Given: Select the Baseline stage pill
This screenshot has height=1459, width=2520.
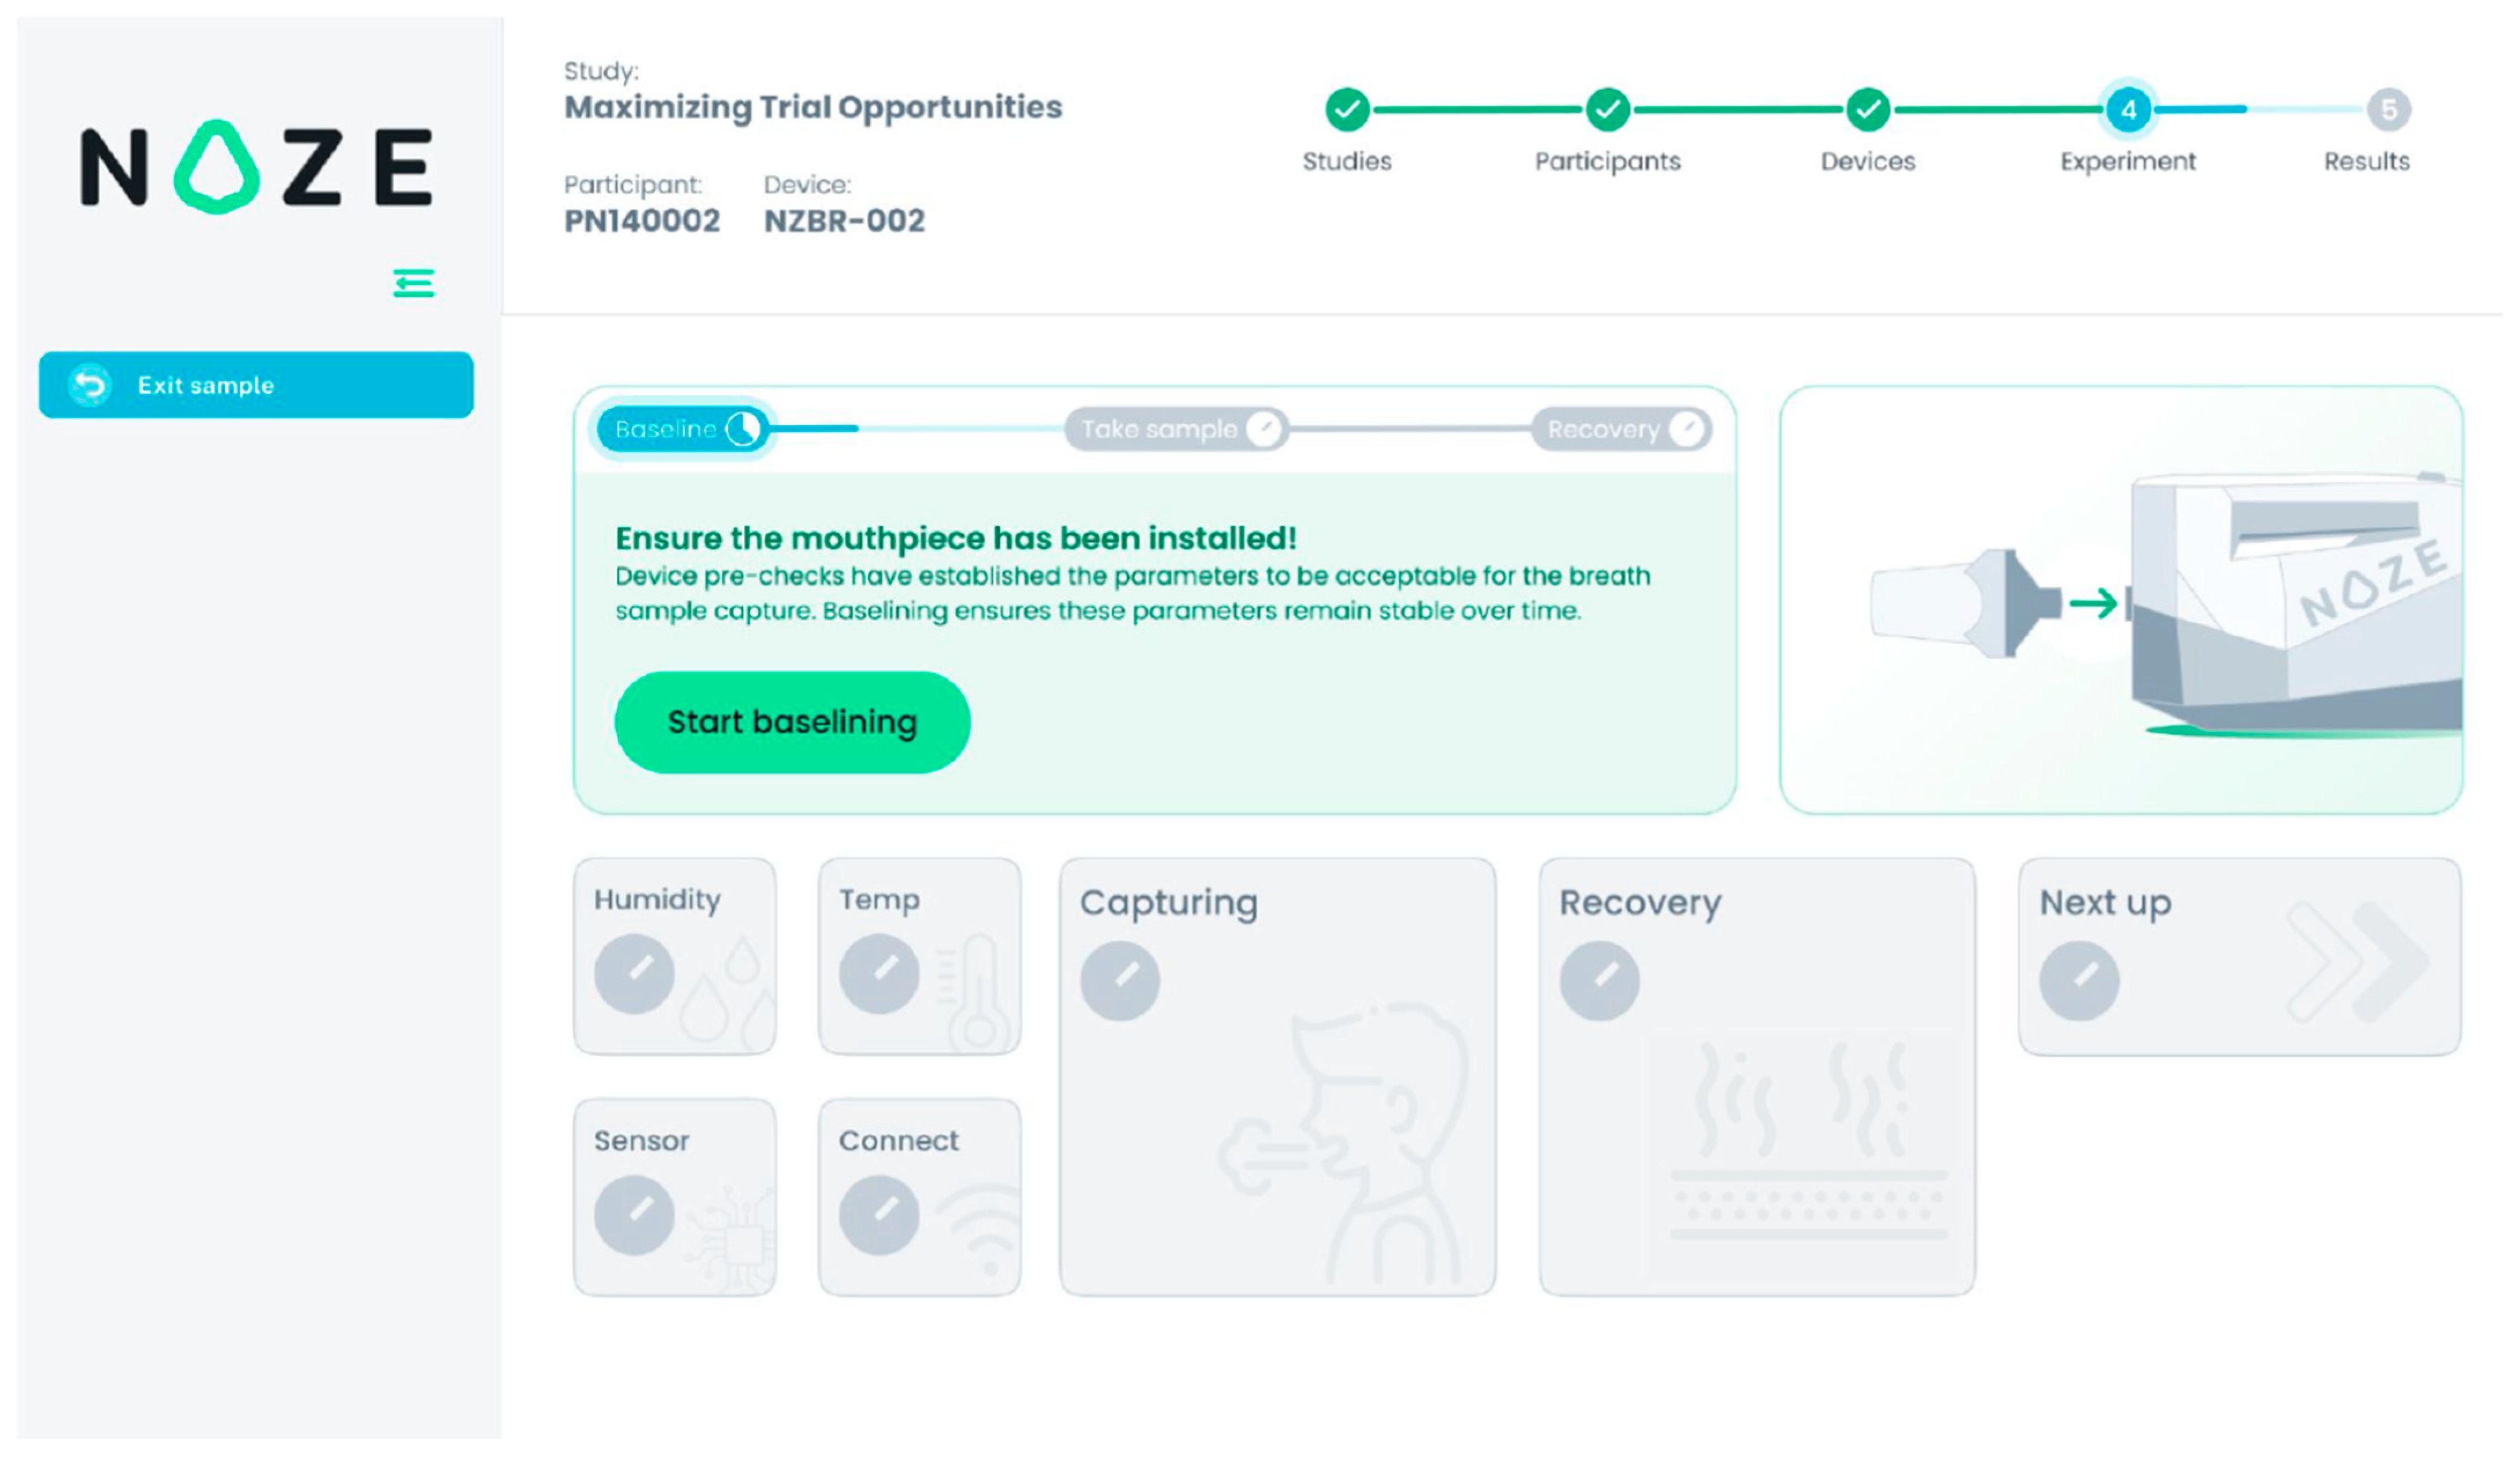Looking at the screenshot, I should pos(682,429).
